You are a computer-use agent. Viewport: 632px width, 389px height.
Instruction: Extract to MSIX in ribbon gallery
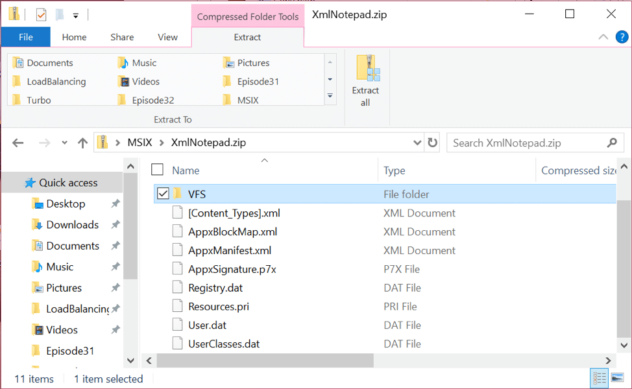coord(241,100)
